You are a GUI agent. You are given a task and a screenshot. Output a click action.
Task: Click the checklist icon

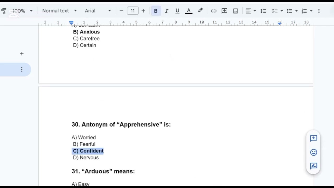(x=275, y=11)
